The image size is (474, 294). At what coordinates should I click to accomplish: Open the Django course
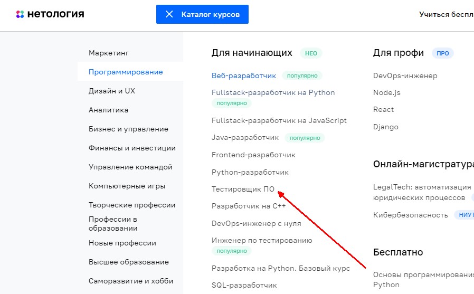pyautogui.click(x=386, y=127)
